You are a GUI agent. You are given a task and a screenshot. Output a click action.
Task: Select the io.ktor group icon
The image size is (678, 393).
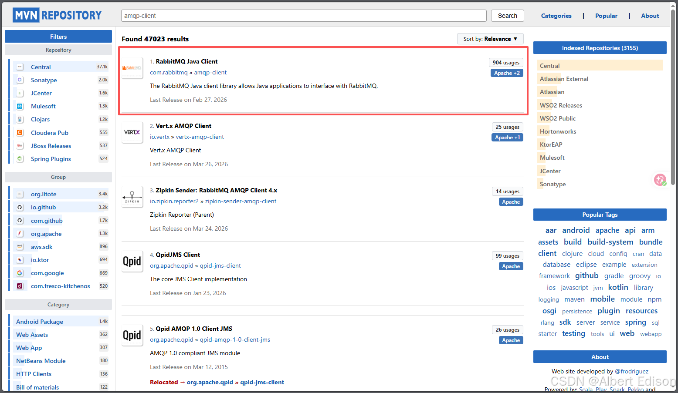pos(20,260)
